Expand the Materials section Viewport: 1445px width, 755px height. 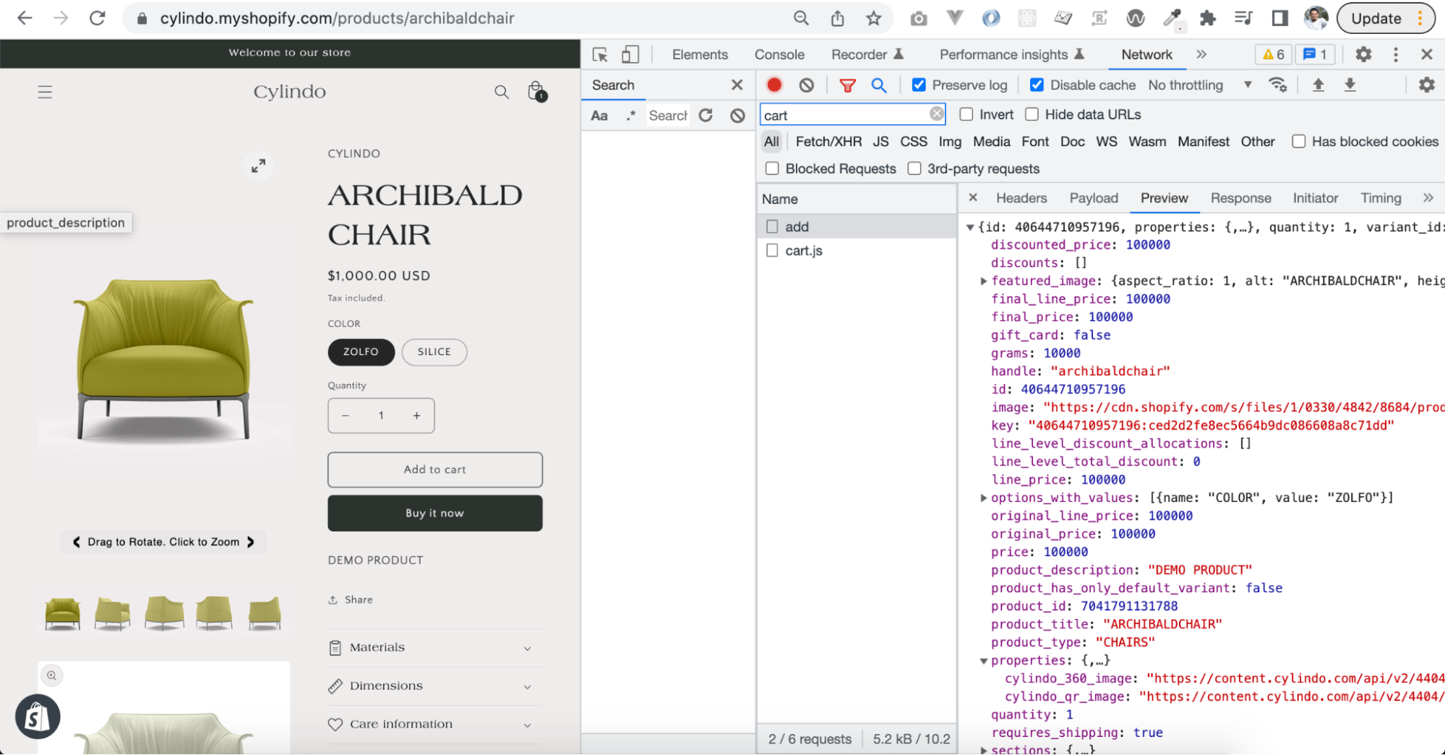pyautogui.click(x=435, y=647)
